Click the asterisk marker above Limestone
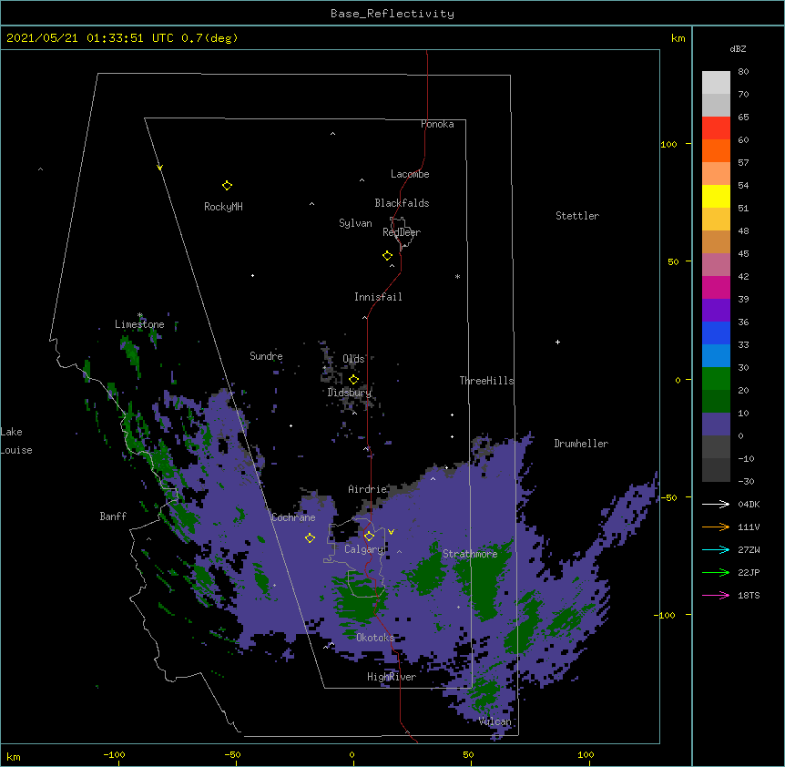Viewport: 785px width, 767px height. tap(140, 315)
